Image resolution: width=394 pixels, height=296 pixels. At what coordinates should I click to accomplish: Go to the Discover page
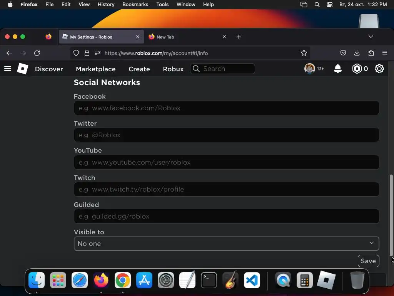click(x=49, y=69)
